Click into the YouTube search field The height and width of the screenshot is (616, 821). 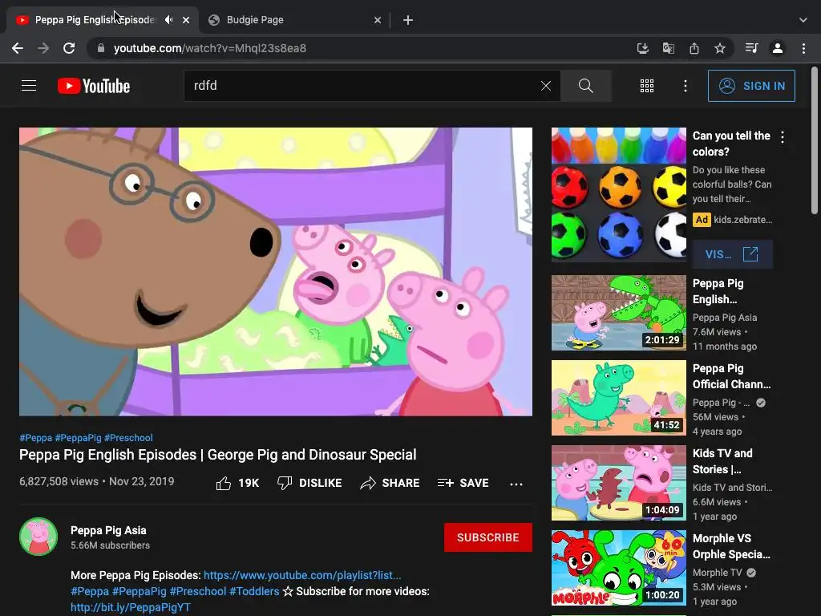click(x=362, y=85)
